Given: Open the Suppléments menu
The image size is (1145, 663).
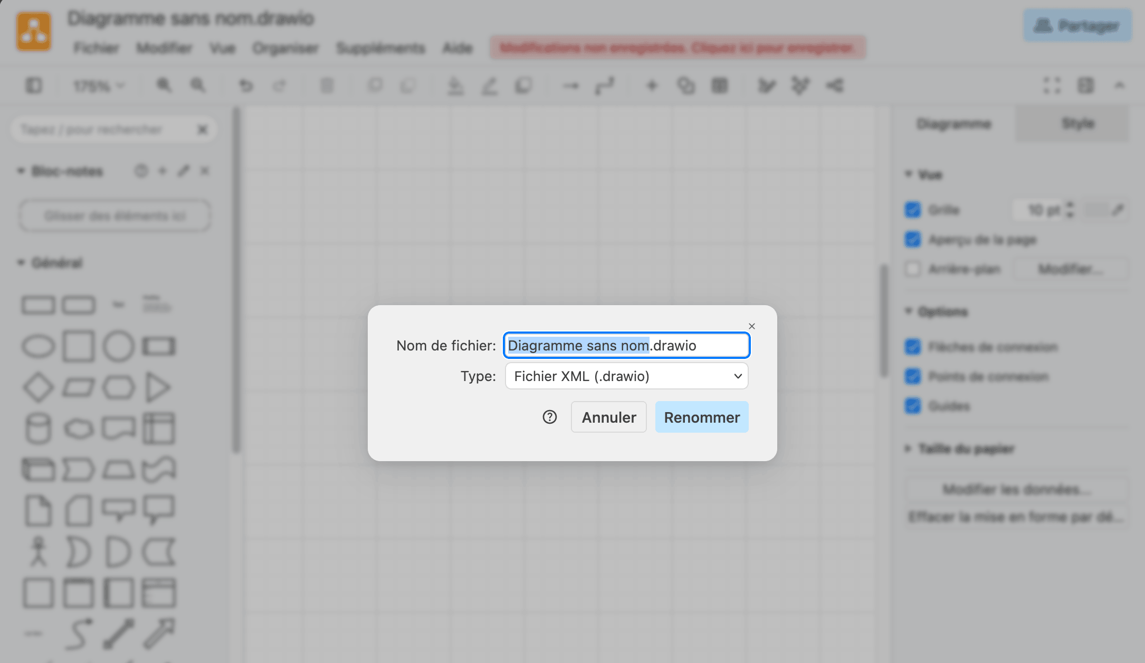Looking at the screenshot, I should [x=380, y=48].
